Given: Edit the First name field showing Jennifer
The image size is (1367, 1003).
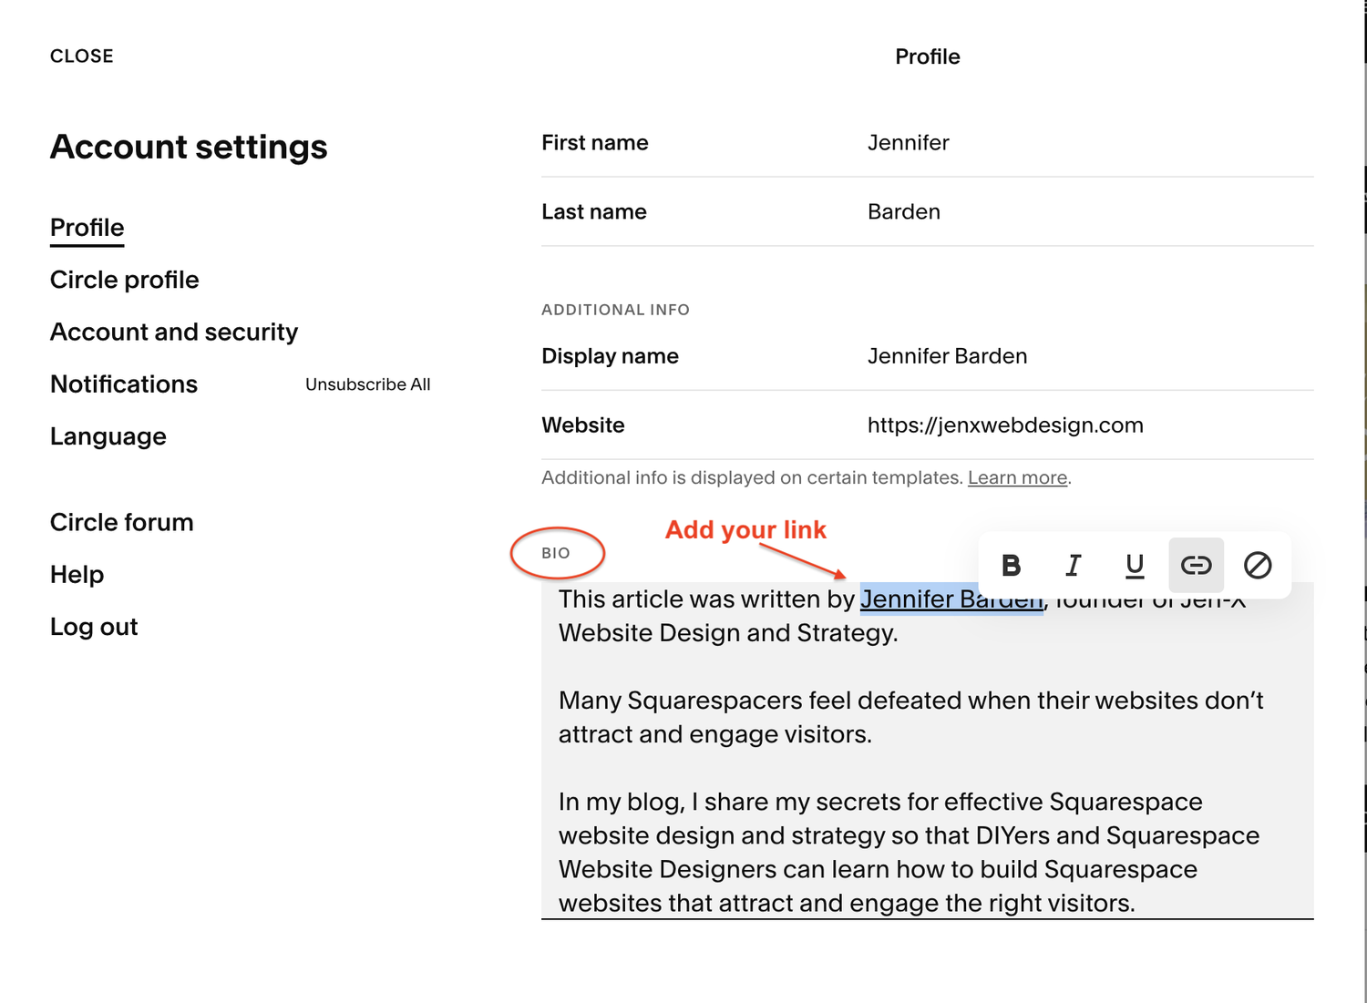Looking at the screenshot, I should [928, 143].
